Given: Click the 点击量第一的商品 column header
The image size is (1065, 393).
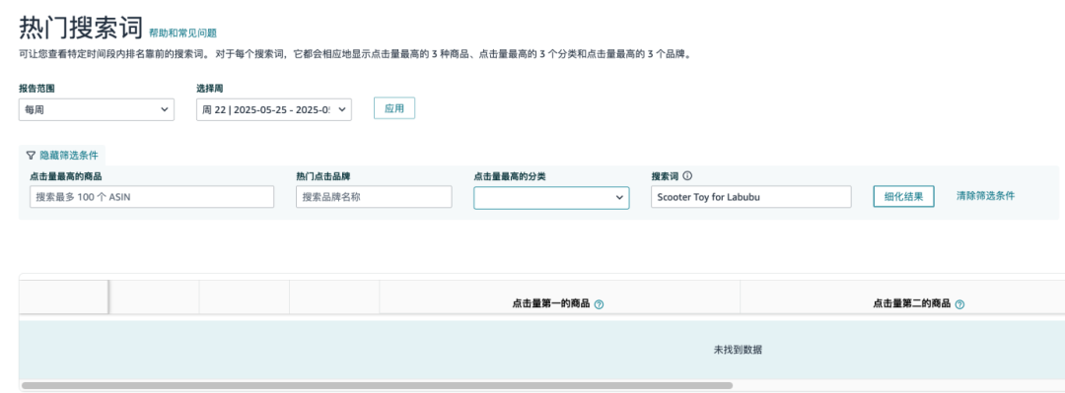Looking at the screenshot, I should click(551, 304).
